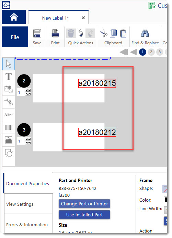This screenshot has width=172, height=238.
Task: Undo the last action
Action: [81, 33]
